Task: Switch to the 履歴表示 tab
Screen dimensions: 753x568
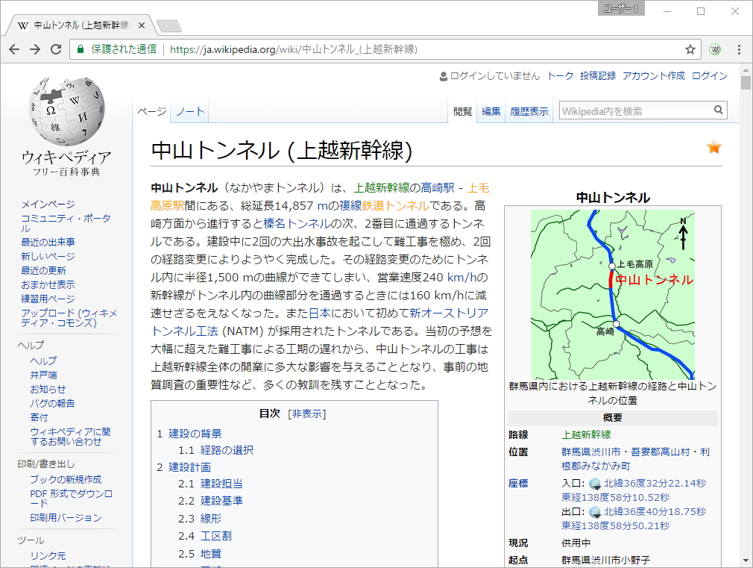Action: coord(529,110)
